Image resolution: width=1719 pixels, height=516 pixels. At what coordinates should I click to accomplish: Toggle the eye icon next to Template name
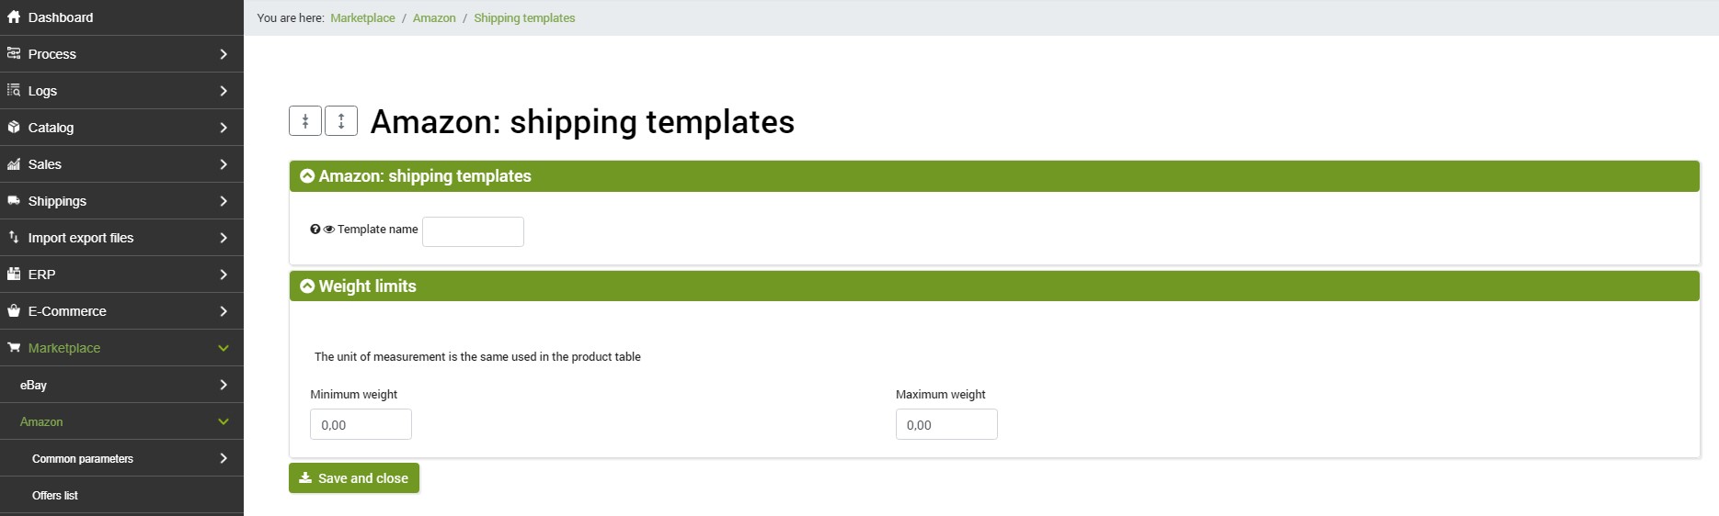point(328,230)
